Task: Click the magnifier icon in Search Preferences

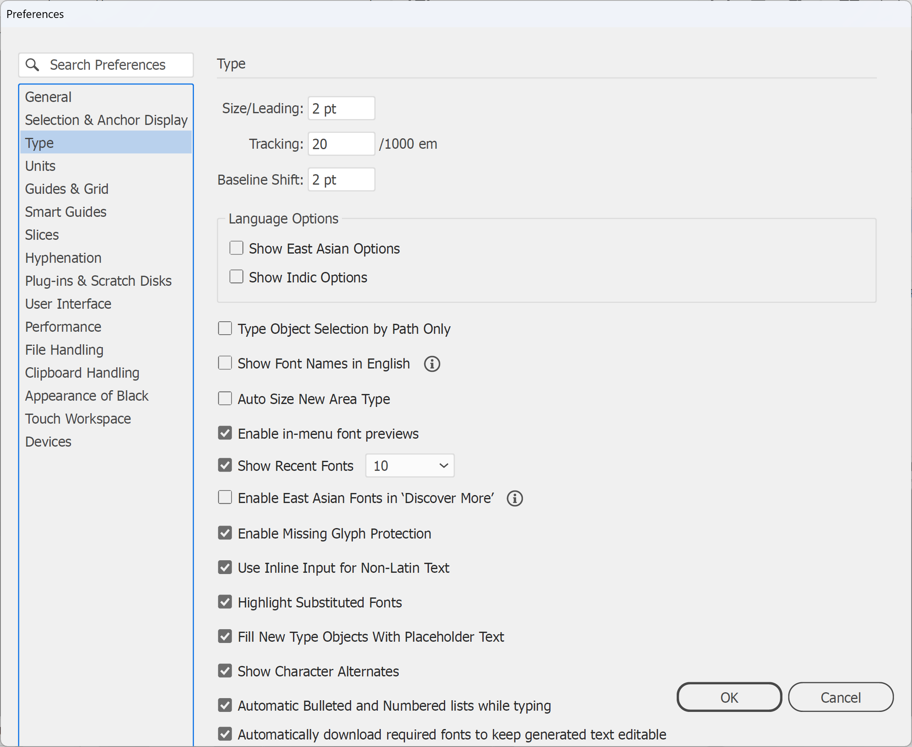Action: coord(32,64)
